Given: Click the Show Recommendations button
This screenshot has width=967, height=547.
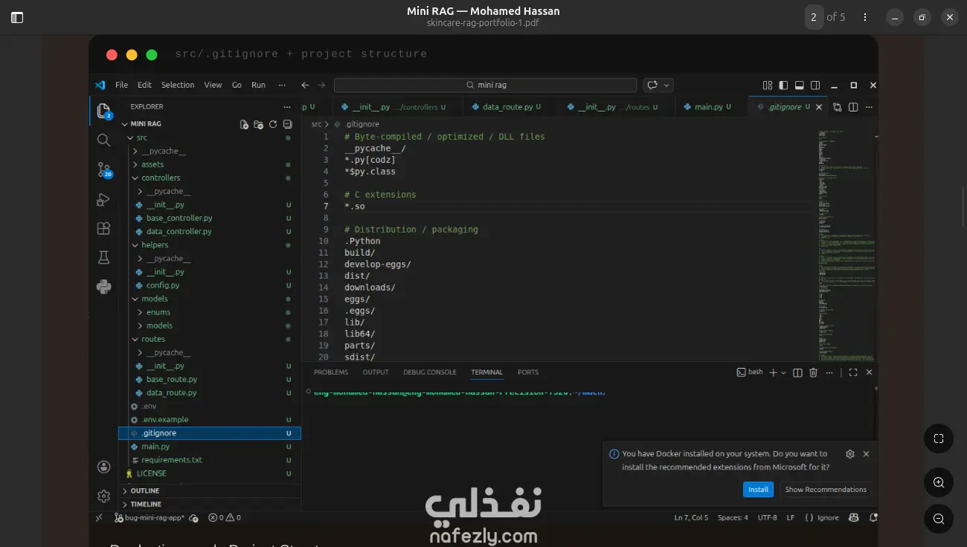Looking at the screenshot, I should click(826, 490).
